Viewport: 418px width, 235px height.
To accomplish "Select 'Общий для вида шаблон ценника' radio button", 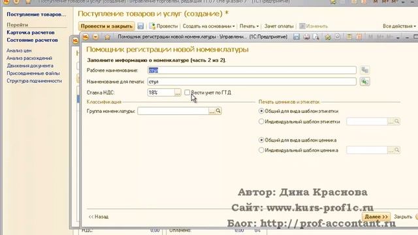I will pos(261,140).
